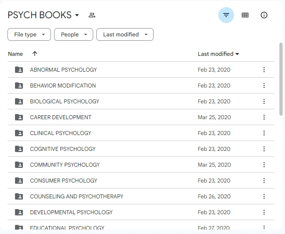
Task: Select the ABNORMAL PSYCHOLOGY folder name
Action: coord(64,70)
